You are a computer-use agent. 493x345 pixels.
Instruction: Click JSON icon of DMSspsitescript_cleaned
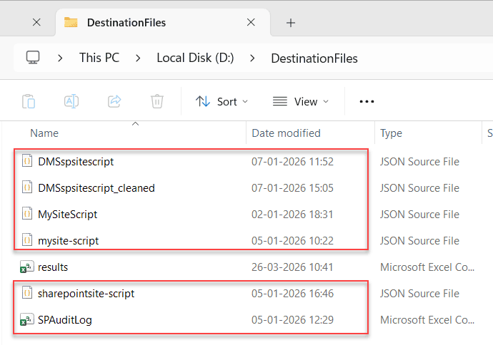point(27,187)
